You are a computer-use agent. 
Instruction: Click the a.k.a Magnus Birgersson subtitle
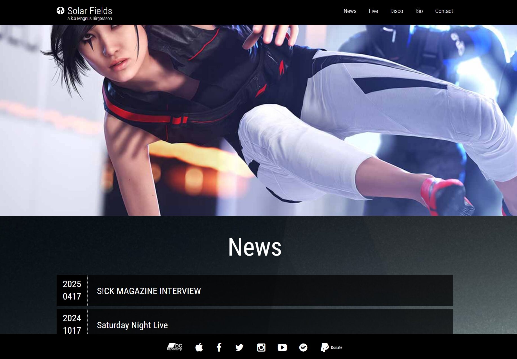[x=90, y=19]
